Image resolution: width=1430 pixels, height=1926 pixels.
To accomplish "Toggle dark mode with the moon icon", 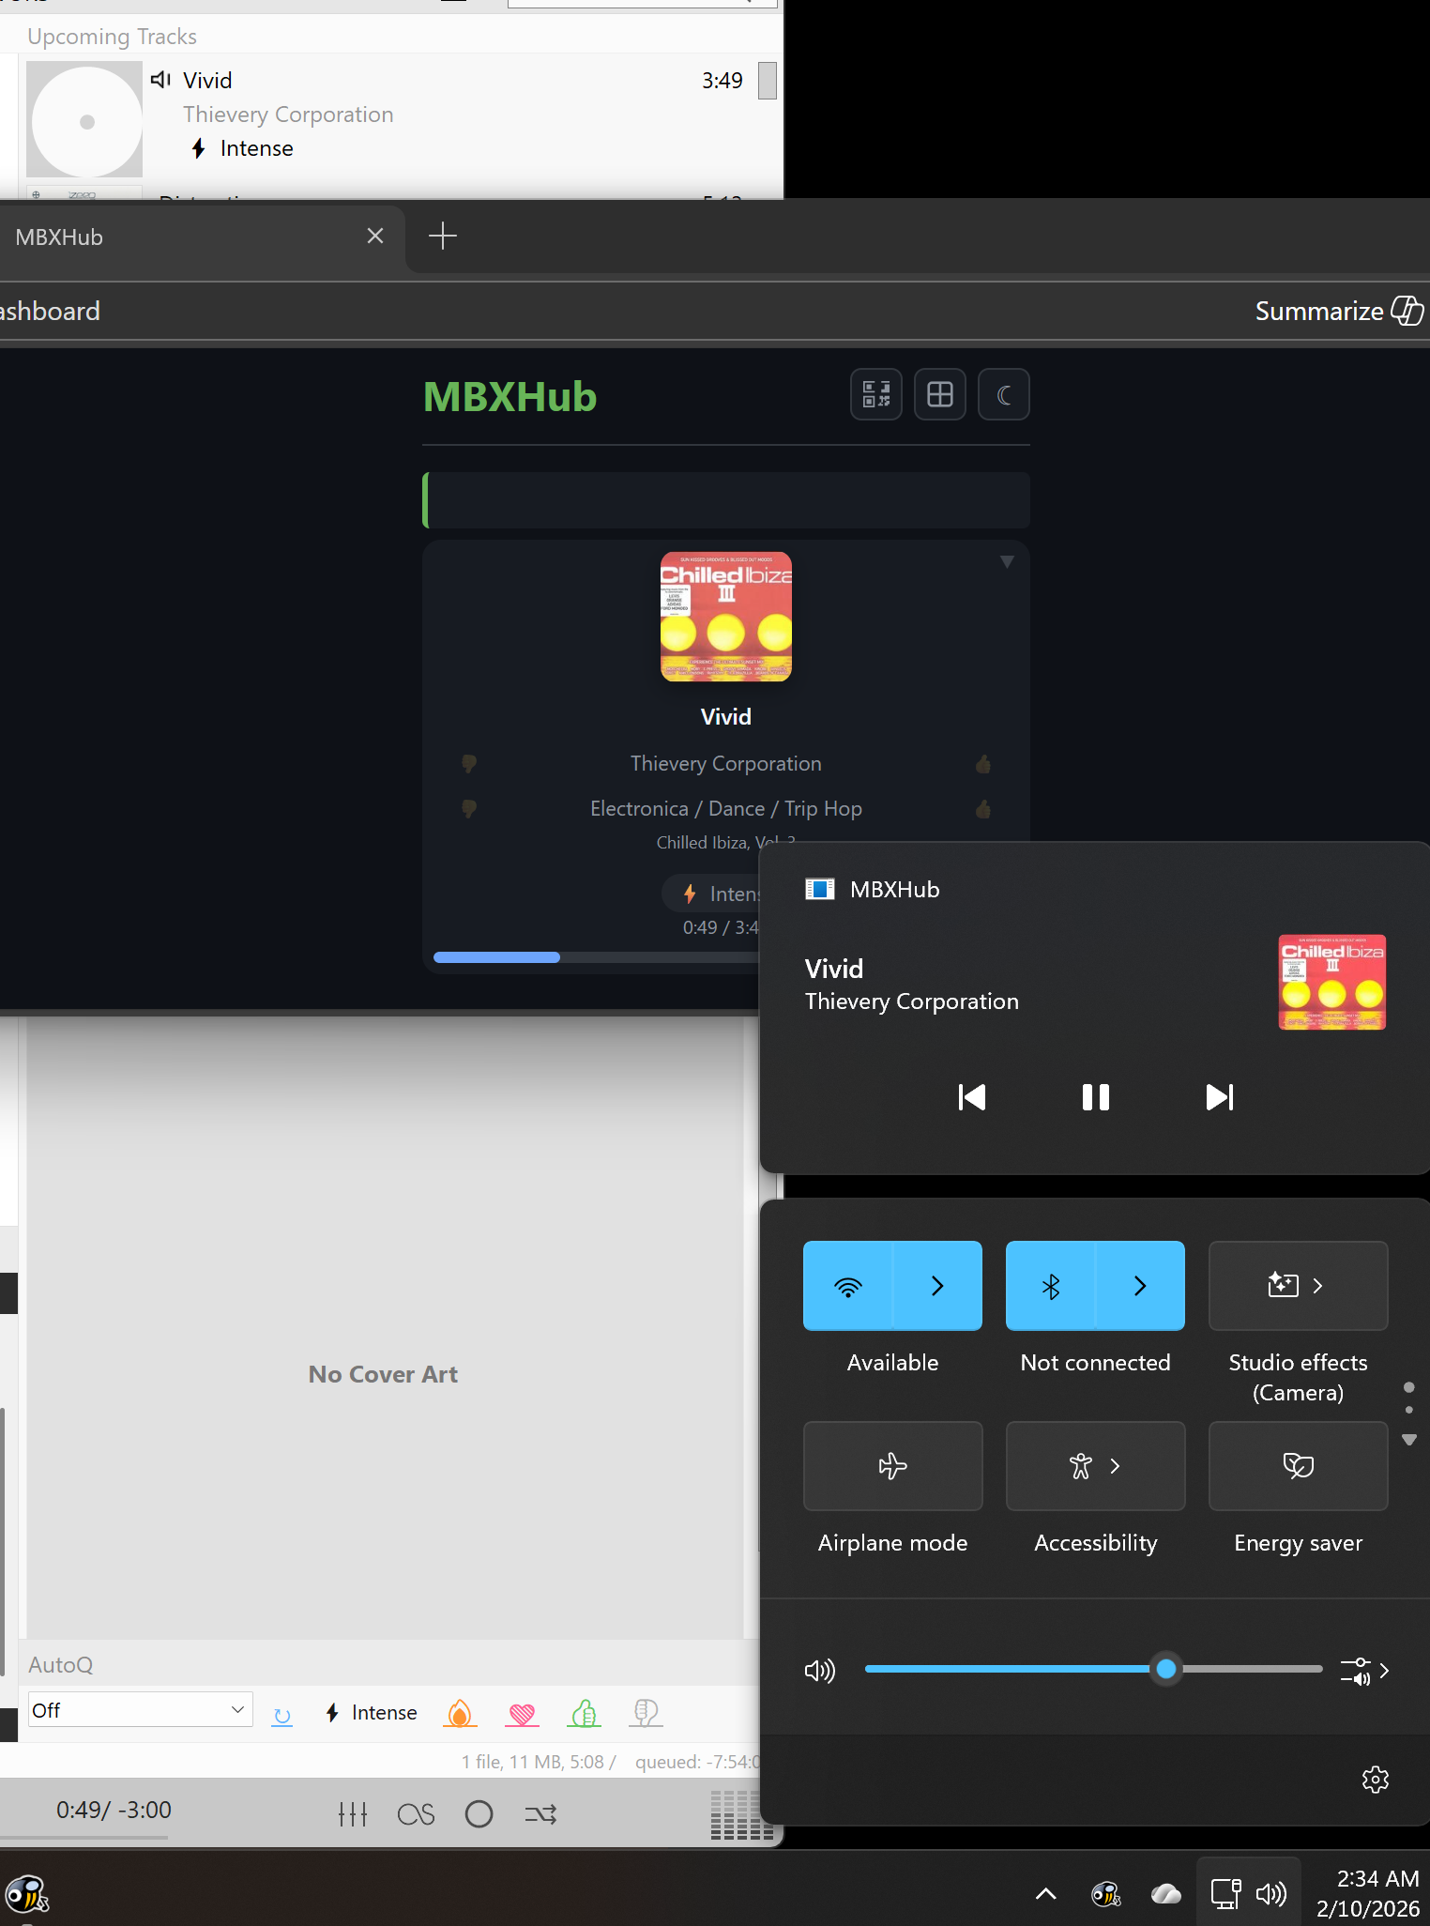I will point(1004,394).
